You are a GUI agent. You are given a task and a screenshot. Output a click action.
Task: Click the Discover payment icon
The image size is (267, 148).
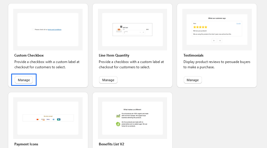[x=43, y=119]
